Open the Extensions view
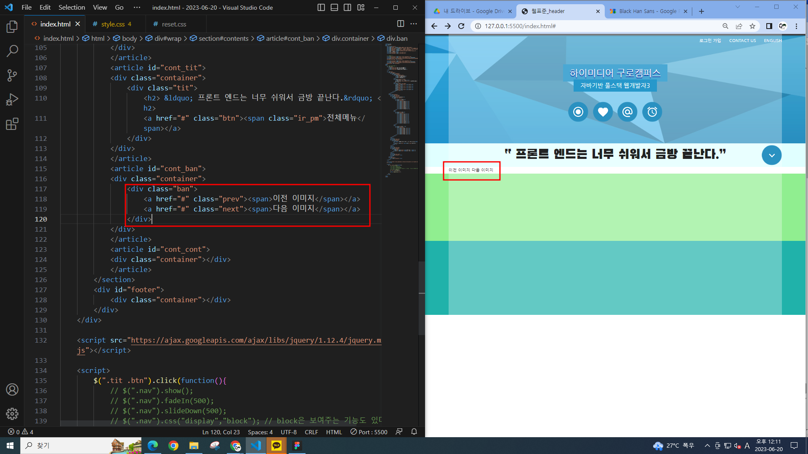This screenshot has height=454, width=808. tap(12, 124)
